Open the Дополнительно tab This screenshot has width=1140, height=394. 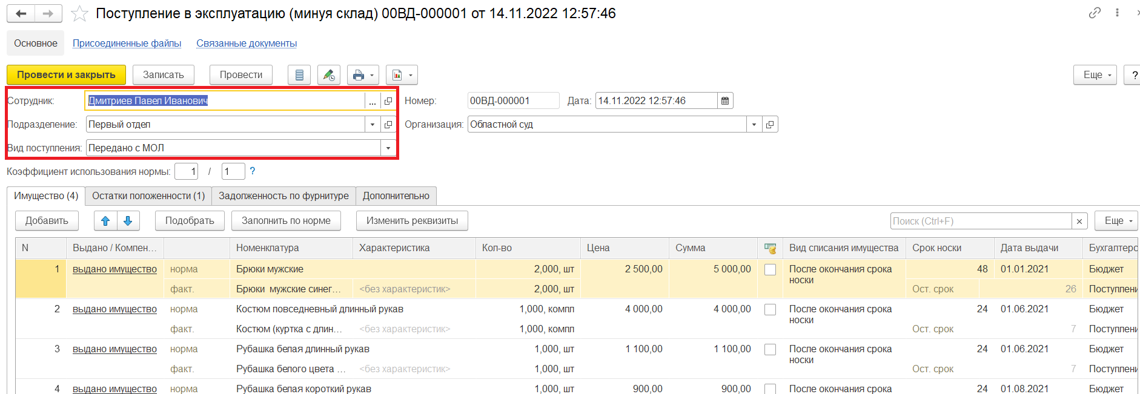(x=396, y=196)
